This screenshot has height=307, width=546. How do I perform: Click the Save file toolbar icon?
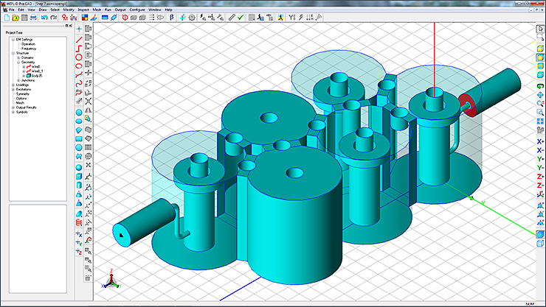(23, 17)
